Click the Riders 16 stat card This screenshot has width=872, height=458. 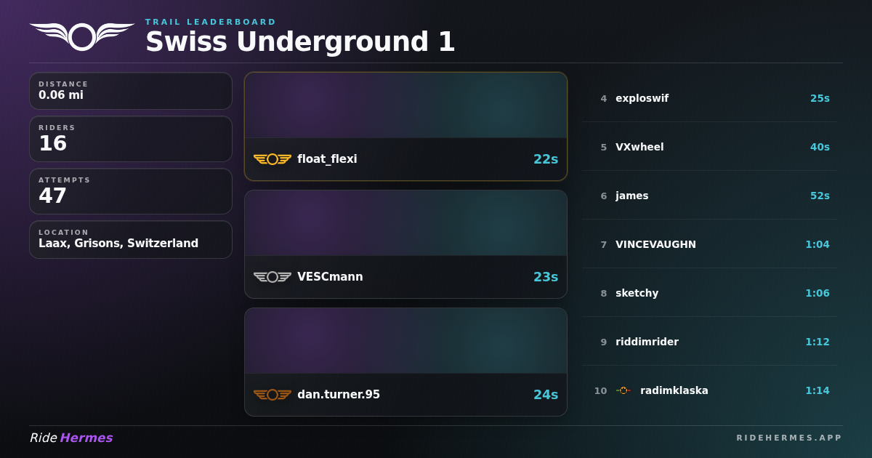point(131,139)
